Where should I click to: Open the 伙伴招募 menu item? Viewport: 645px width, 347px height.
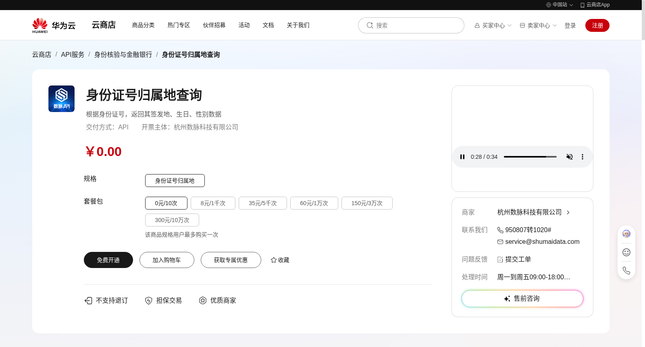click(x=214, y=25)
